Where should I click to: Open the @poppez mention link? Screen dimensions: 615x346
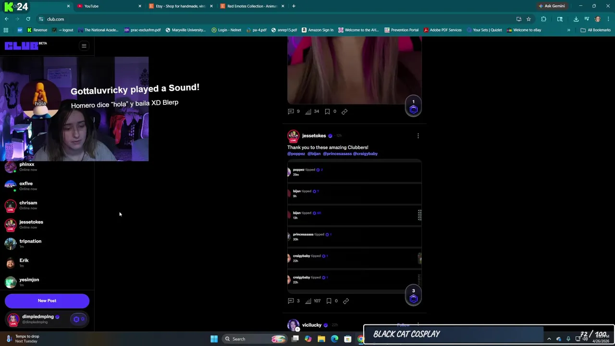(296, 154)
